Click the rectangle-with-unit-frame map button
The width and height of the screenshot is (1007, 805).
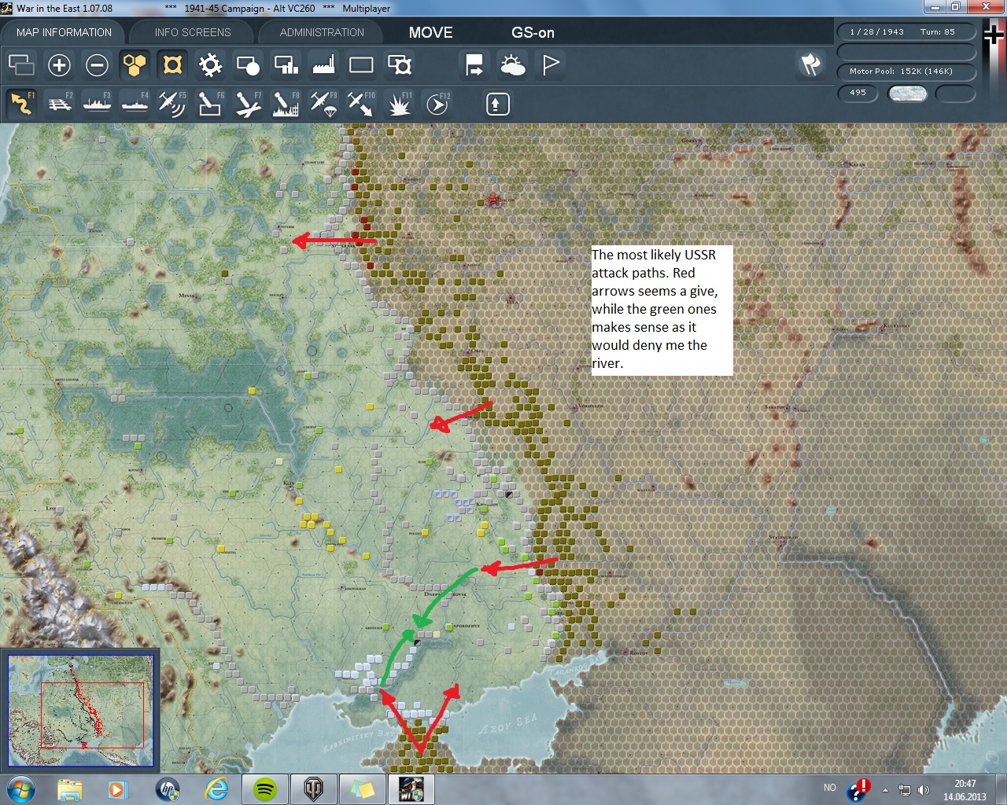(x=399, y=64)
